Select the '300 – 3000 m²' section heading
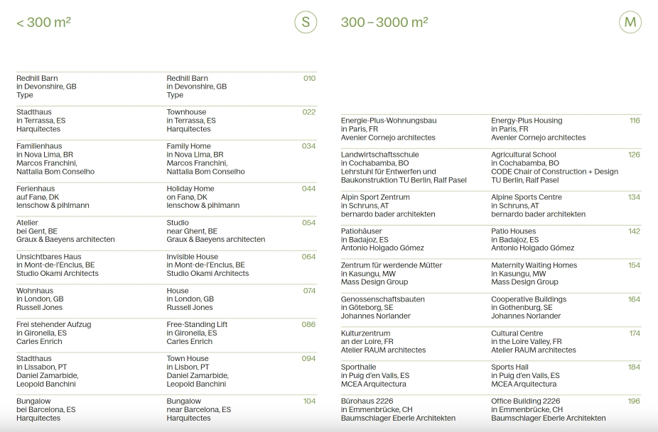 click(384, 22)
